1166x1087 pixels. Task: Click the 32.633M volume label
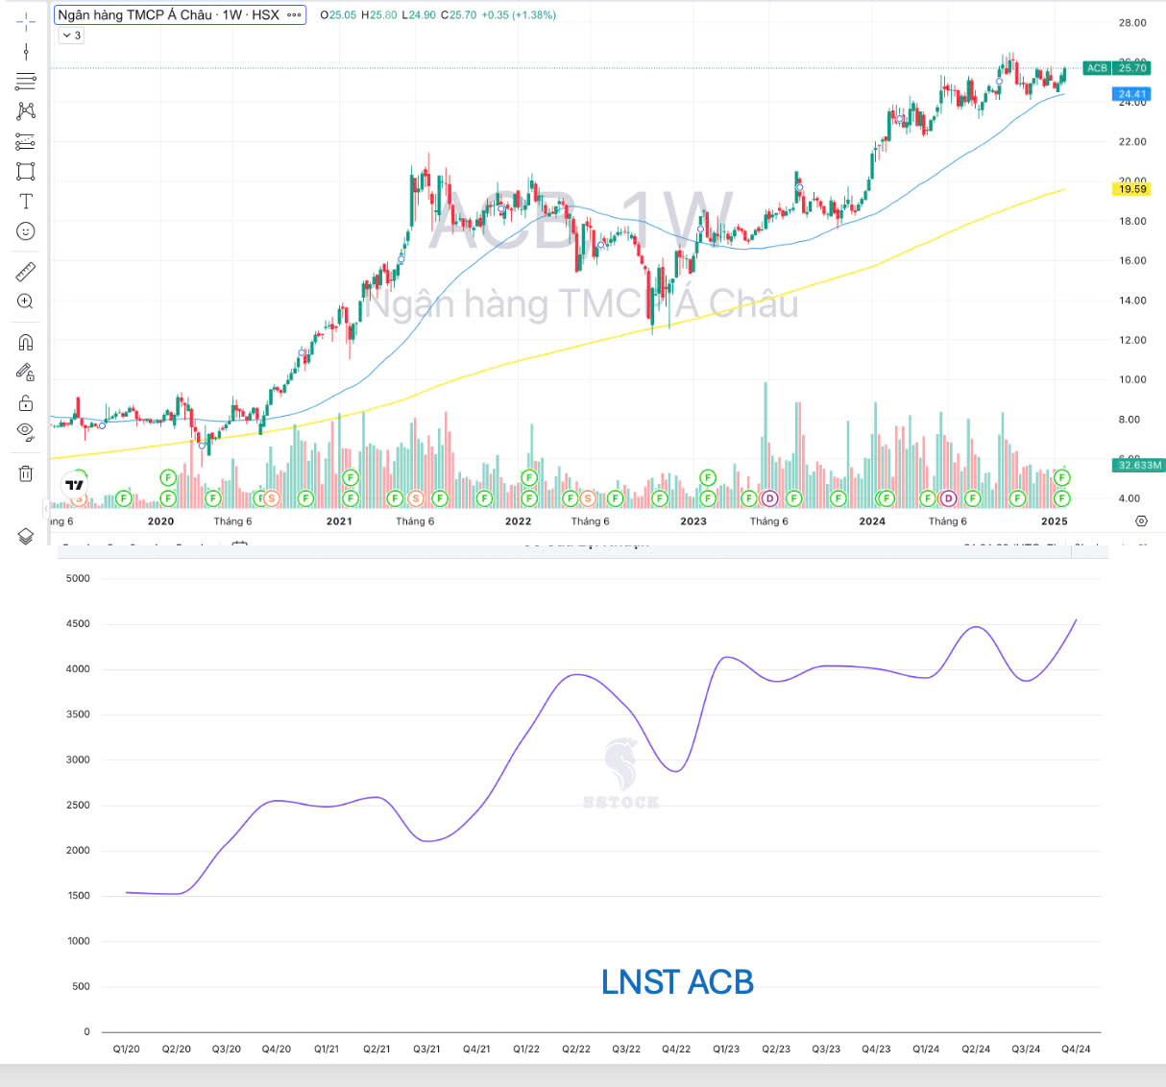pos(1139,465)
